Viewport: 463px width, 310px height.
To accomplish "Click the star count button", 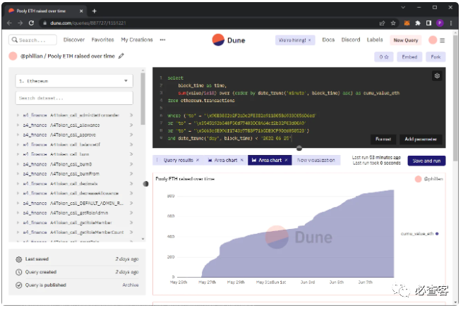I will (384, 57).
